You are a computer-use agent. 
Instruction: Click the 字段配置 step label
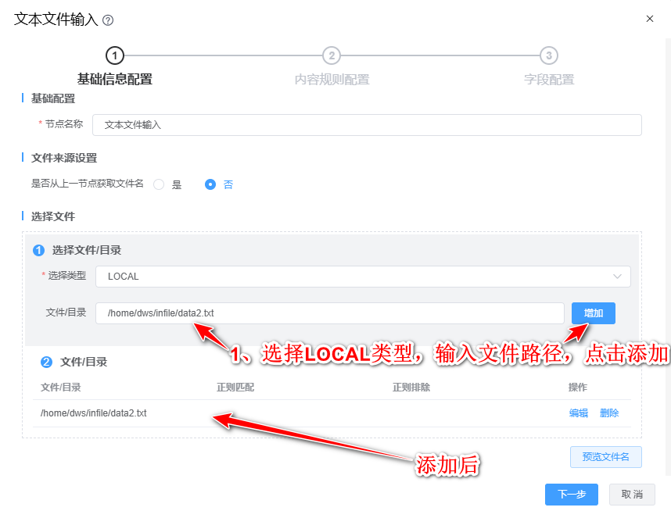pos(549,80)
